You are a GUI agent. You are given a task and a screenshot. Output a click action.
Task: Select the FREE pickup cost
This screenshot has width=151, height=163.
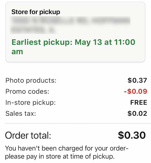139,103
